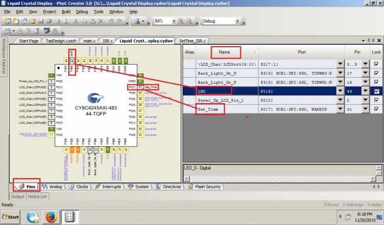Sort the table by Name column header
The height and width of the screenshot is (225, 384).
(225, 52)
